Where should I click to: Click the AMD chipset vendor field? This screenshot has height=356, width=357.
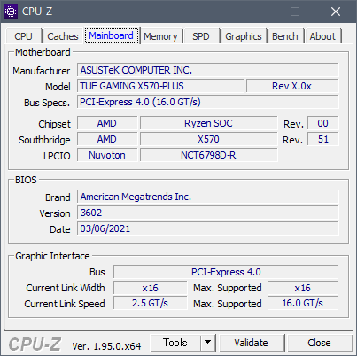(x=107, y=123)
